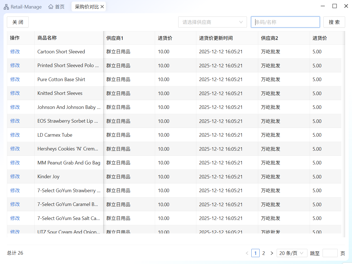The width and height of the screenshot is (352, 264).
Task: Go to the next page using right arrow
Action: tap(272, 253)
